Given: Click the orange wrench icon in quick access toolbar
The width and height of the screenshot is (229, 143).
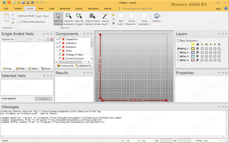Looking at the screenshot, I should [x=9, y=3].
